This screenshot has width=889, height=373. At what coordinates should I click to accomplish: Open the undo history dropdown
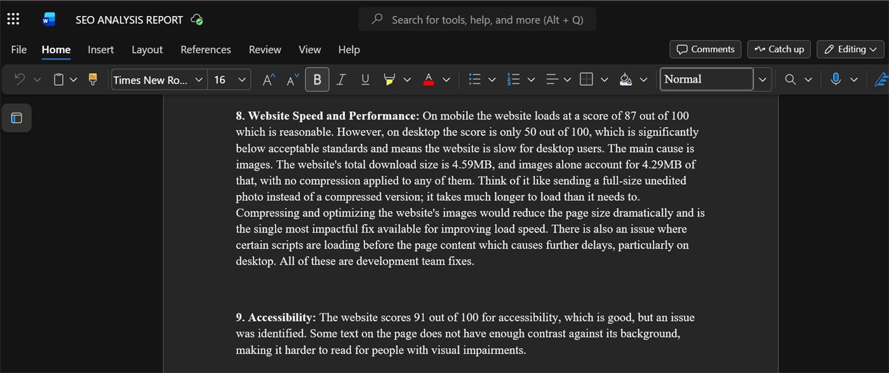tap(37, 79)
